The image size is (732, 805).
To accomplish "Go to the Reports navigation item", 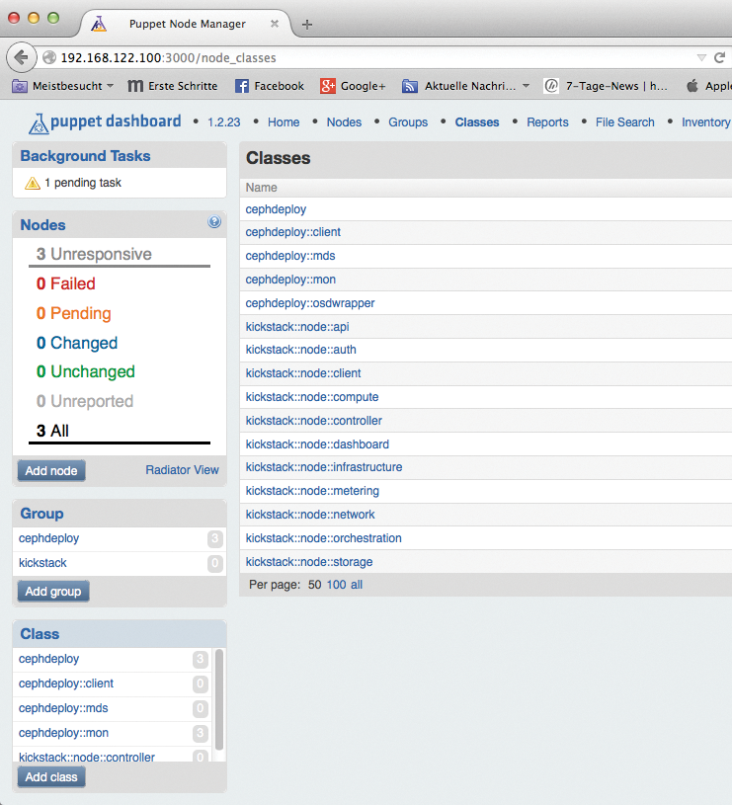I will pos(547,122).
